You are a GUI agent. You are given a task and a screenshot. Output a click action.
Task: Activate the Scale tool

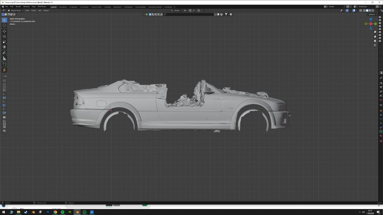4,42
